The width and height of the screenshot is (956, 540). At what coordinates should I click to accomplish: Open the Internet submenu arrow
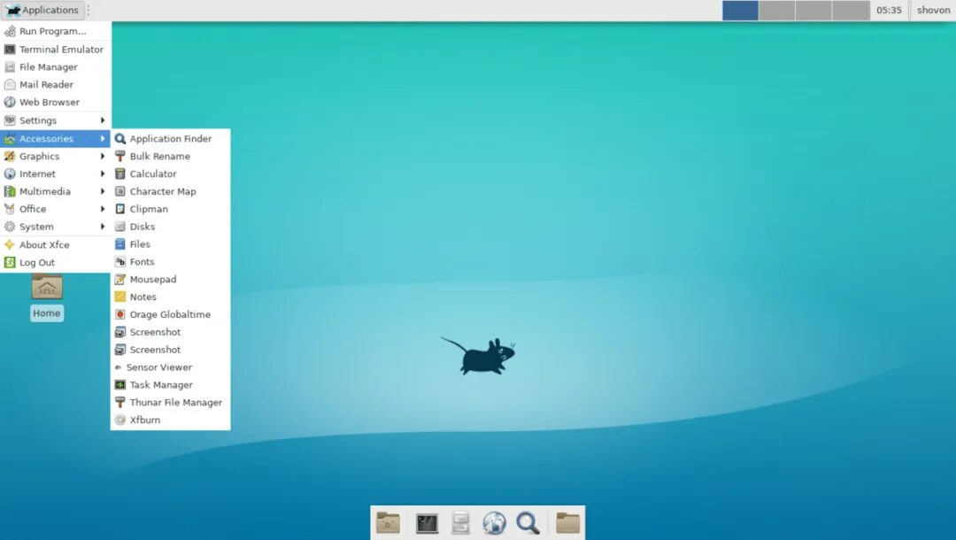103,174
